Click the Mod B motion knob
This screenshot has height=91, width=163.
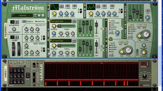click(98, 13)
